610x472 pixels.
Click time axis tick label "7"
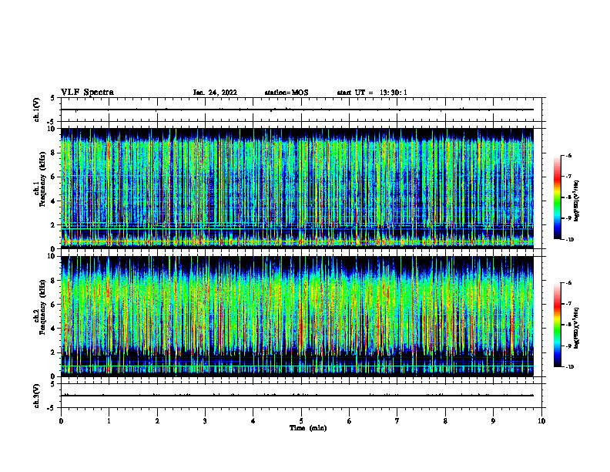(397, 421)
